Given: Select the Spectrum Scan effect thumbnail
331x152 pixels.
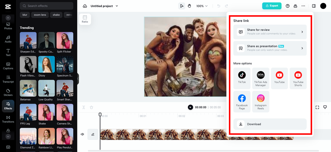Looking at the screenshot, I should tap(65, 64).
